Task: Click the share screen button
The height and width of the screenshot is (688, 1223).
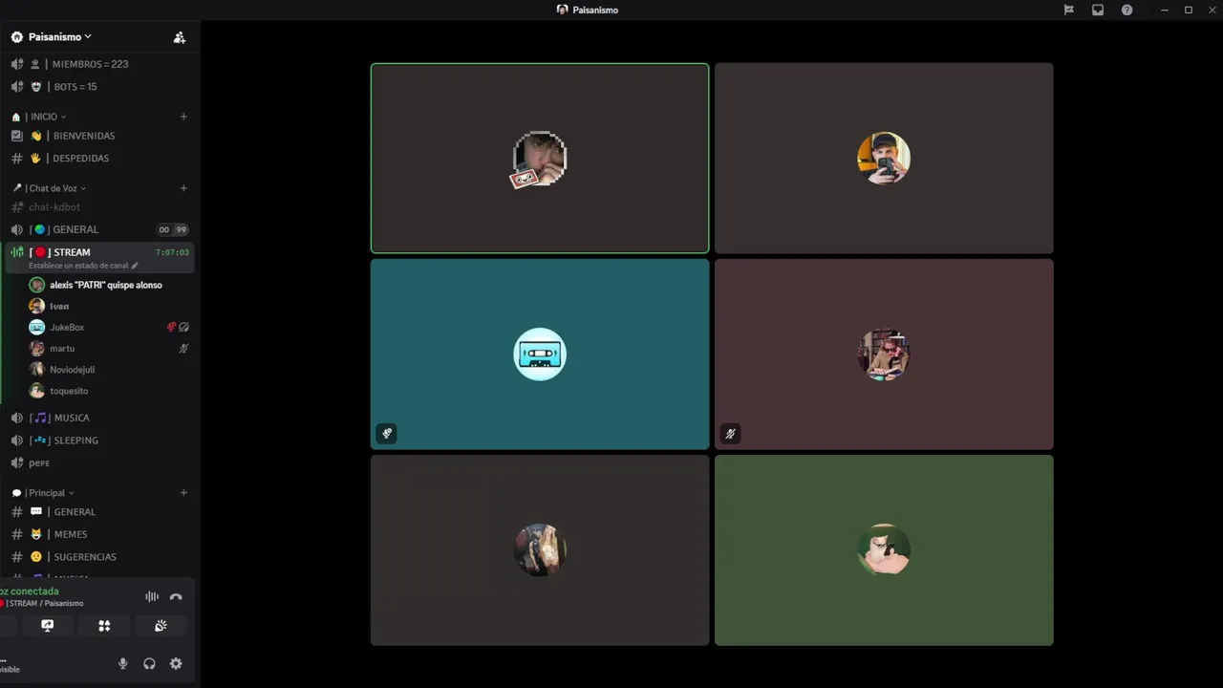Action: point(47,626)
